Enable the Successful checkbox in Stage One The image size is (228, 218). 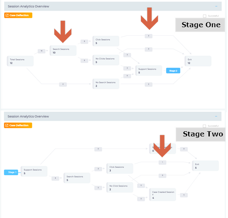click(205, 16)
